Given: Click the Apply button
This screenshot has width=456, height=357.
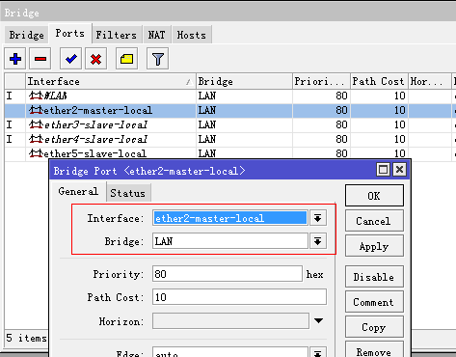Looking at the screenshot, I should [x=374, y=246].
